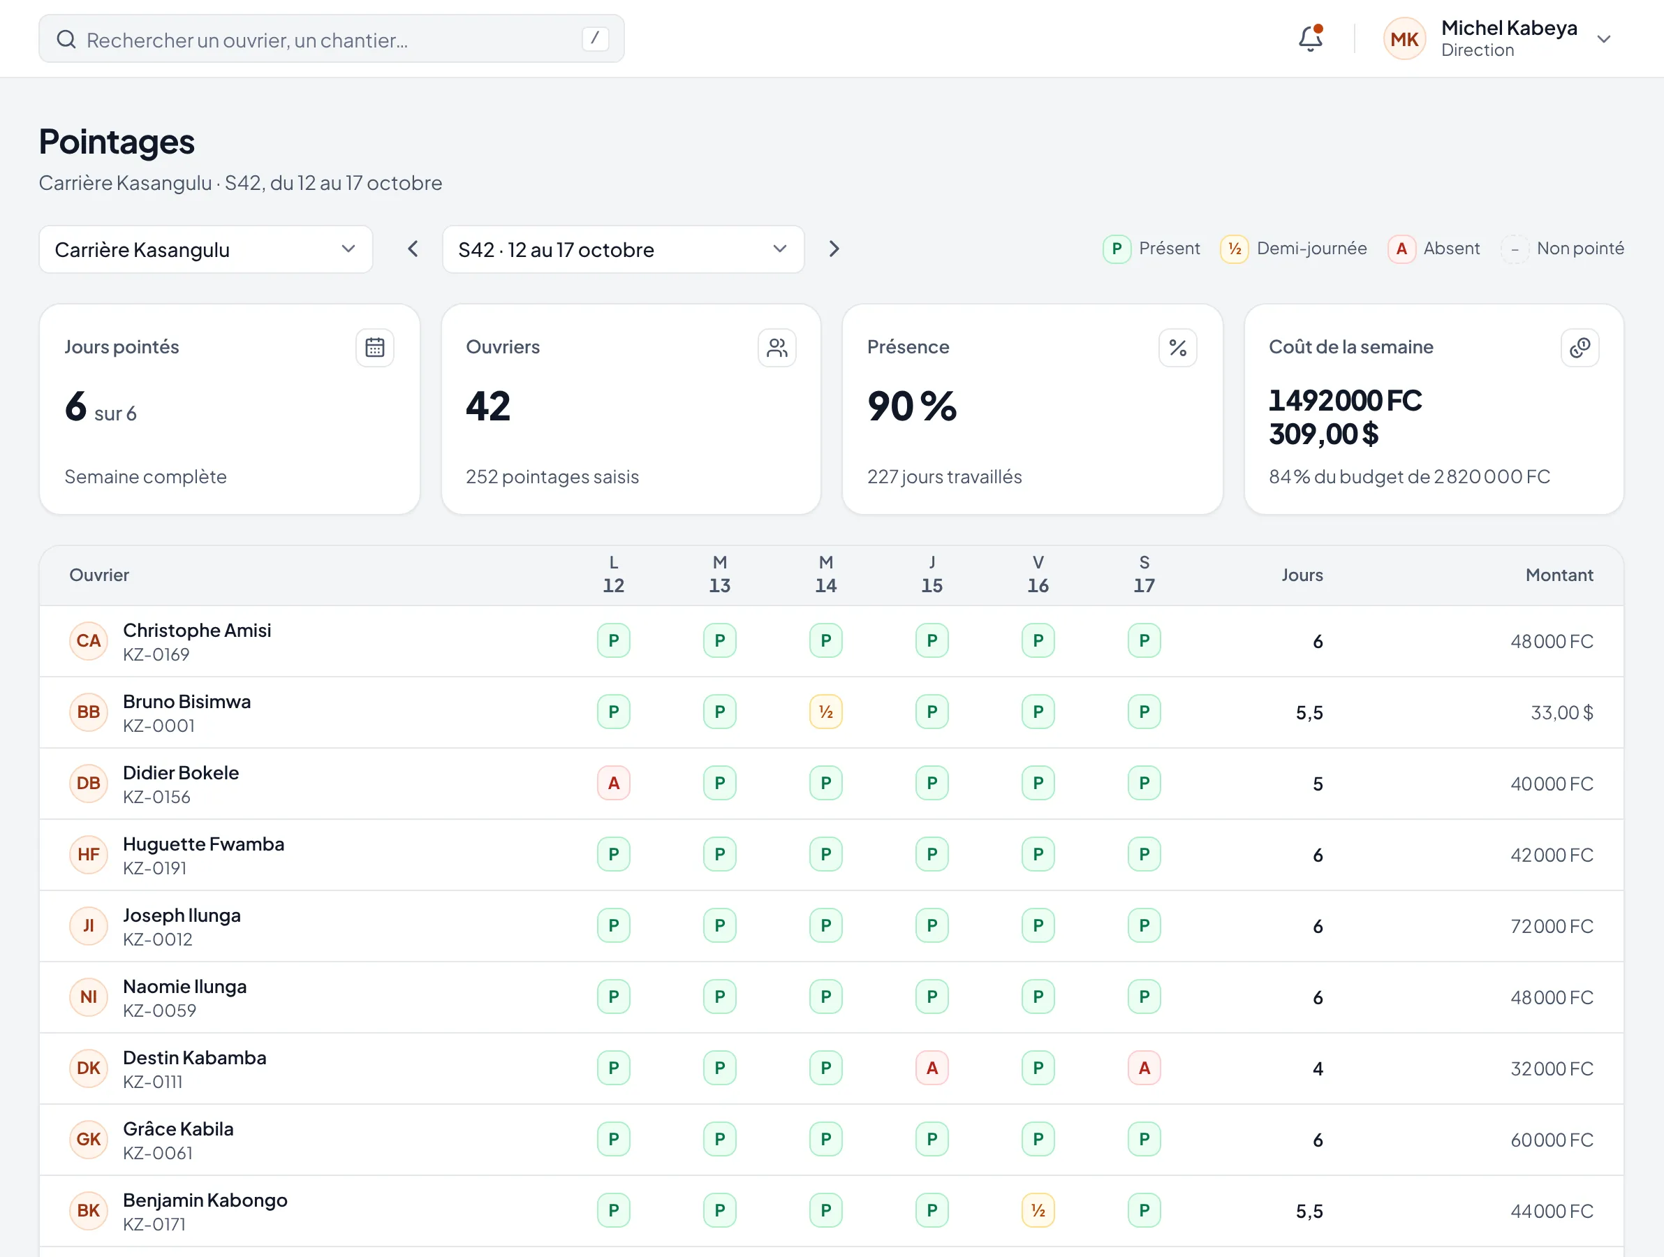Click the percent icon on Présence card
This screenshot has height=1257, width=1664.
[1177, 348]
